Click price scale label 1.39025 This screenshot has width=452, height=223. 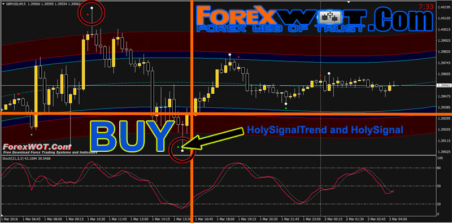[444, 152]
